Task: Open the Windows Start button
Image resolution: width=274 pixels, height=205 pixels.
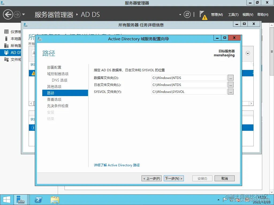Action: [7, 200]
